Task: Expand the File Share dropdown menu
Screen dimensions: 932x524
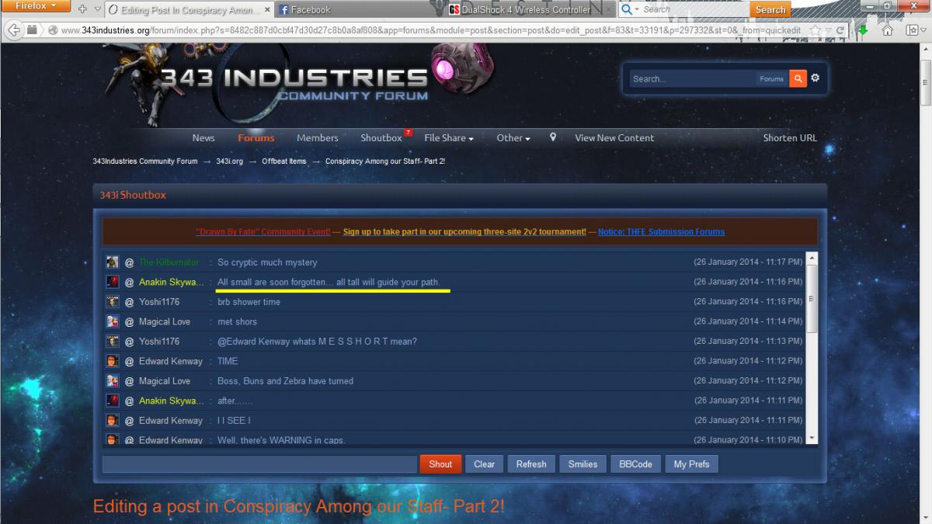Action: click(449, 137)
